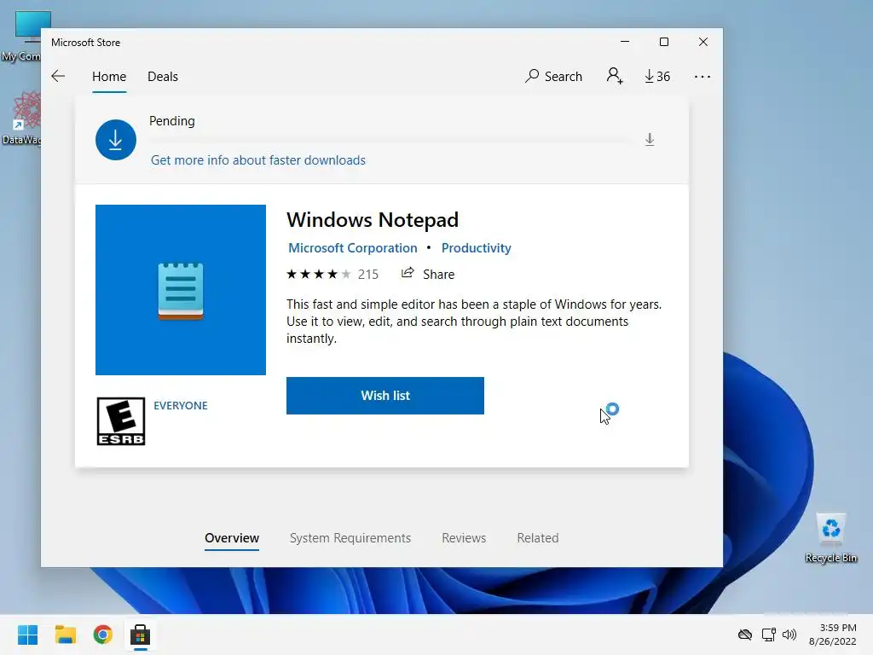The width and height of the screenshot is (873, 655).
Task: Click the network tray icon
Action: click(x=769, y=635)
